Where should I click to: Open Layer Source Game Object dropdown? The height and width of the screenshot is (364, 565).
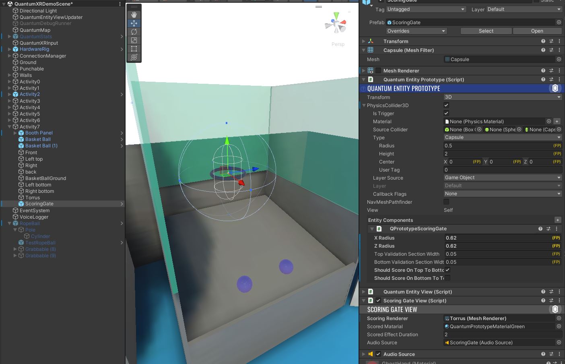(503, 178)
